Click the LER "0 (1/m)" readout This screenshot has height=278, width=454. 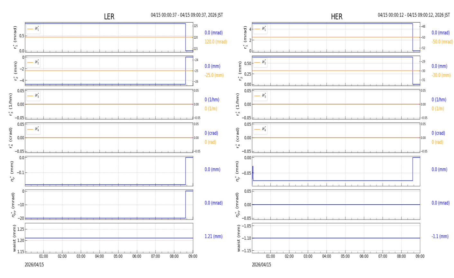point(211,109)
